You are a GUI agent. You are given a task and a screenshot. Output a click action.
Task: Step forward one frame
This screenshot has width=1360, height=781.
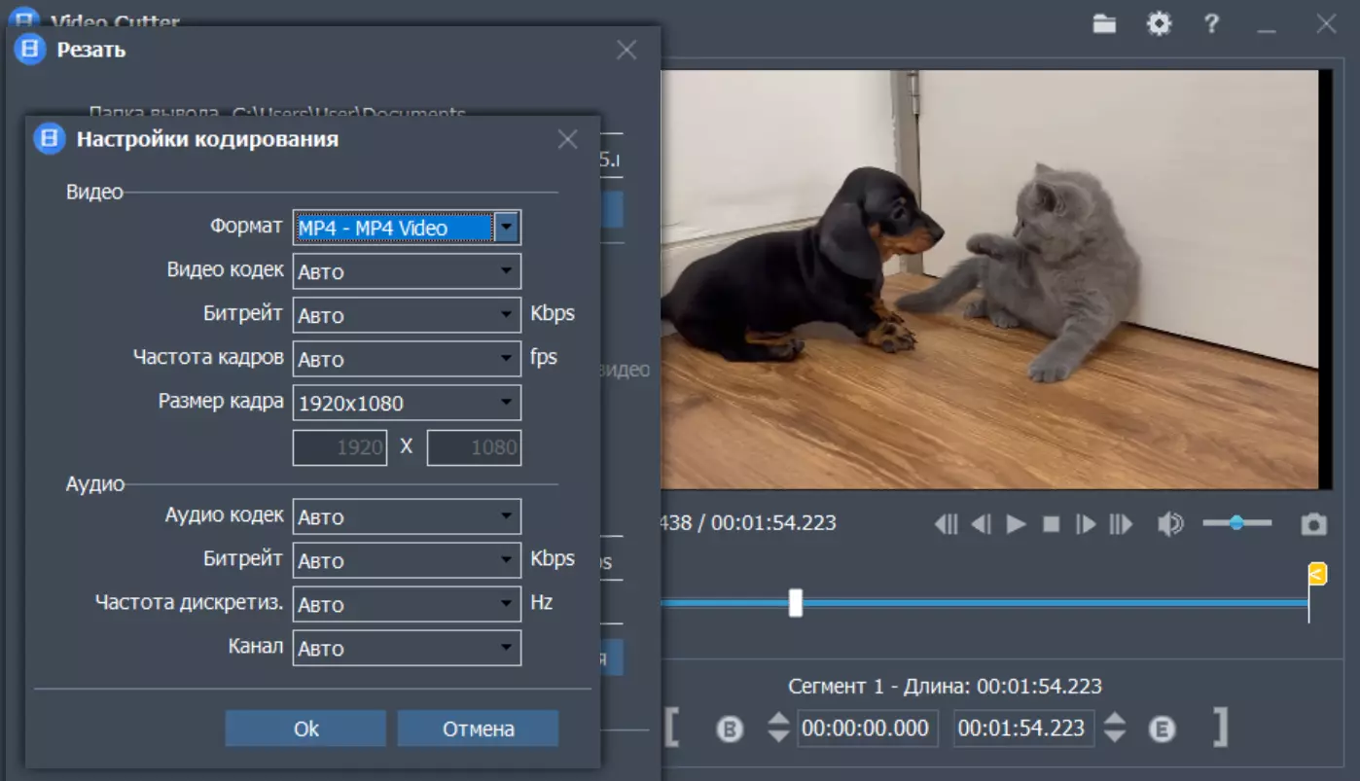coord(1086,524)
